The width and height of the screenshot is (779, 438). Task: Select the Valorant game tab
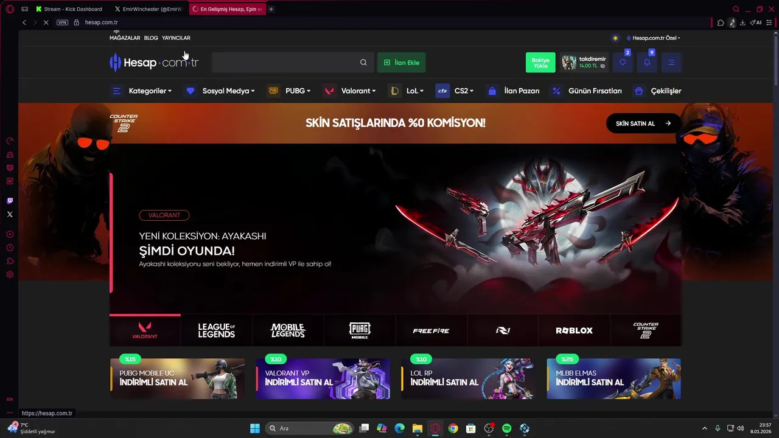point(145,330)
